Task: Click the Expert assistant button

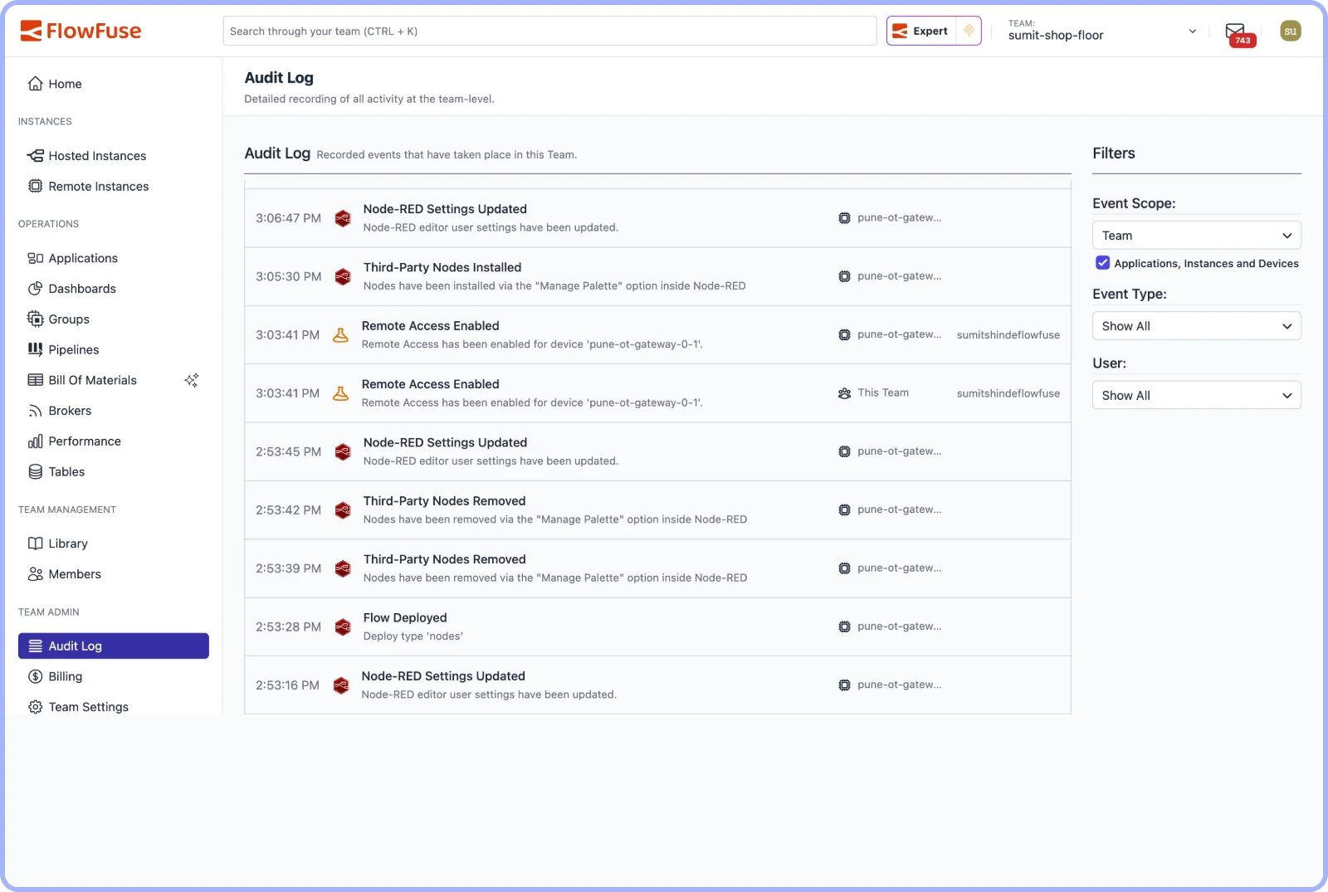Action: [x=921, y=31]
